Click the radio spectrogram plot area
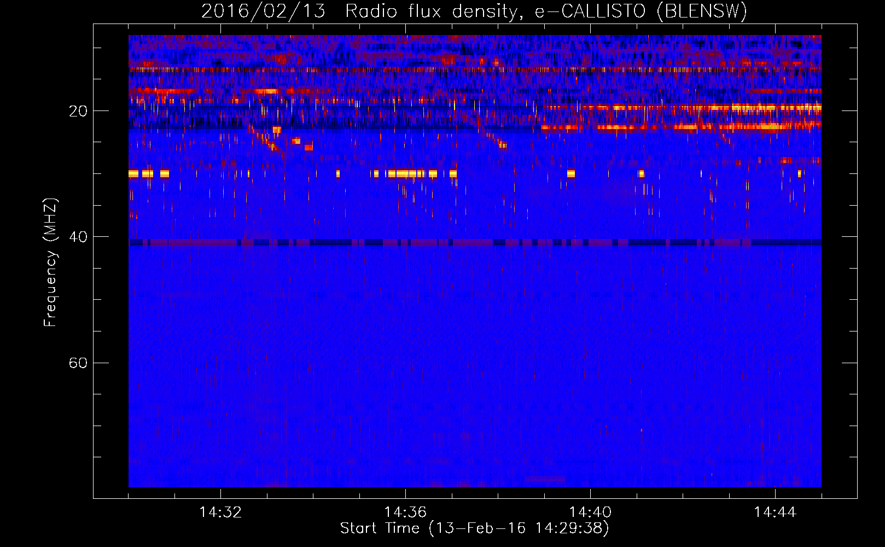The height and width of the screenshot is (547, 885). pyautogui.click(x=475, y=261)
